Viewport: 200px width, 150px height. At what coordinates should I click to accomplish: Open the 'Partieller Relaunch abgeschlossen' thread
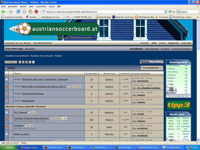(32, 118)
